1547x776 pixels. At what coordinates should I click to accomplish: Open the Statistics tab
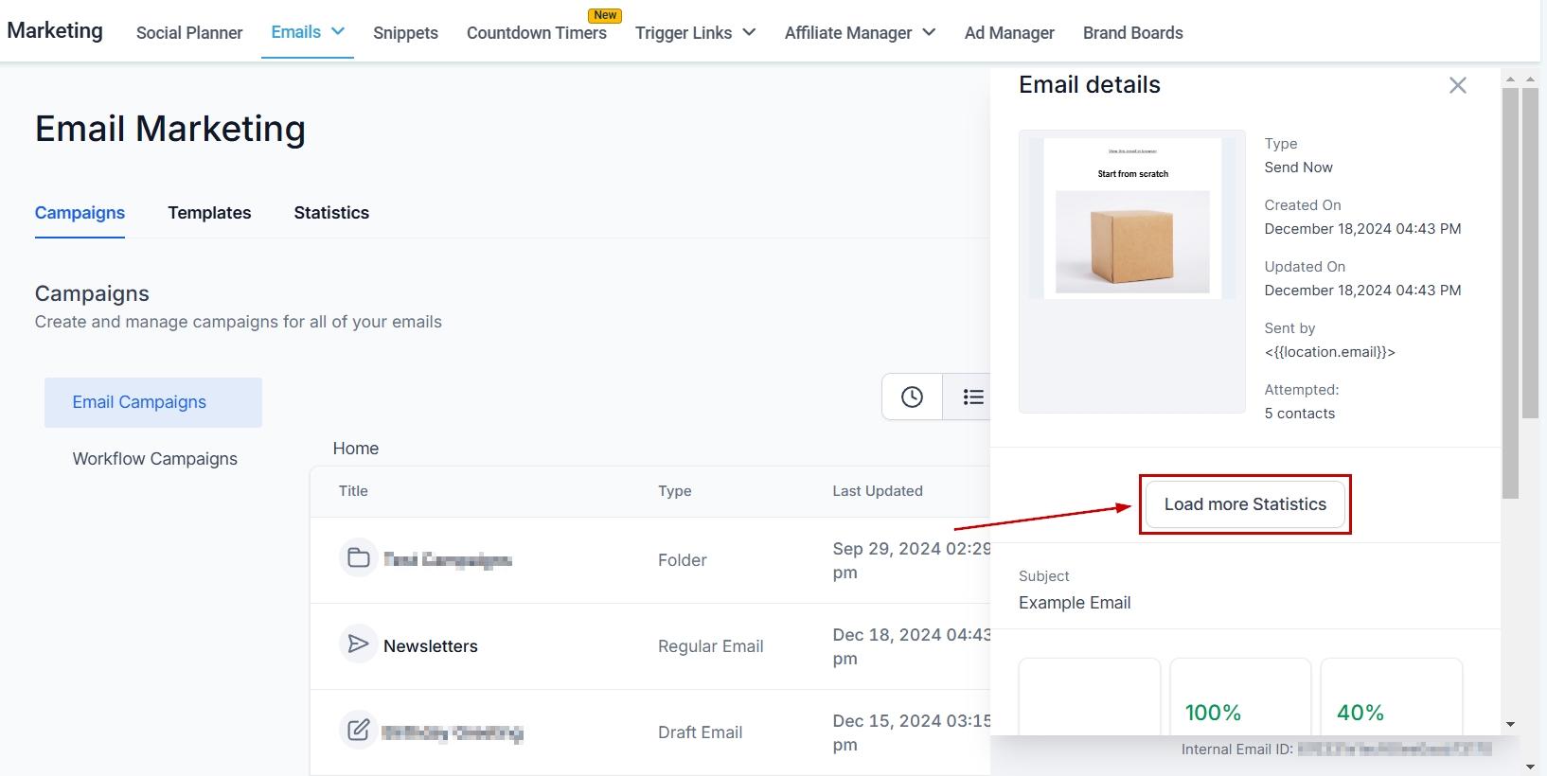[x=331, y=213]
